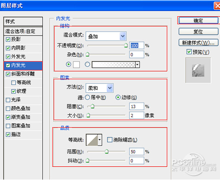This screenshot has width=220, height=180.
Task: Select the 斜面和浮雕 entry in styles list
Action: [x=23, y=74]
